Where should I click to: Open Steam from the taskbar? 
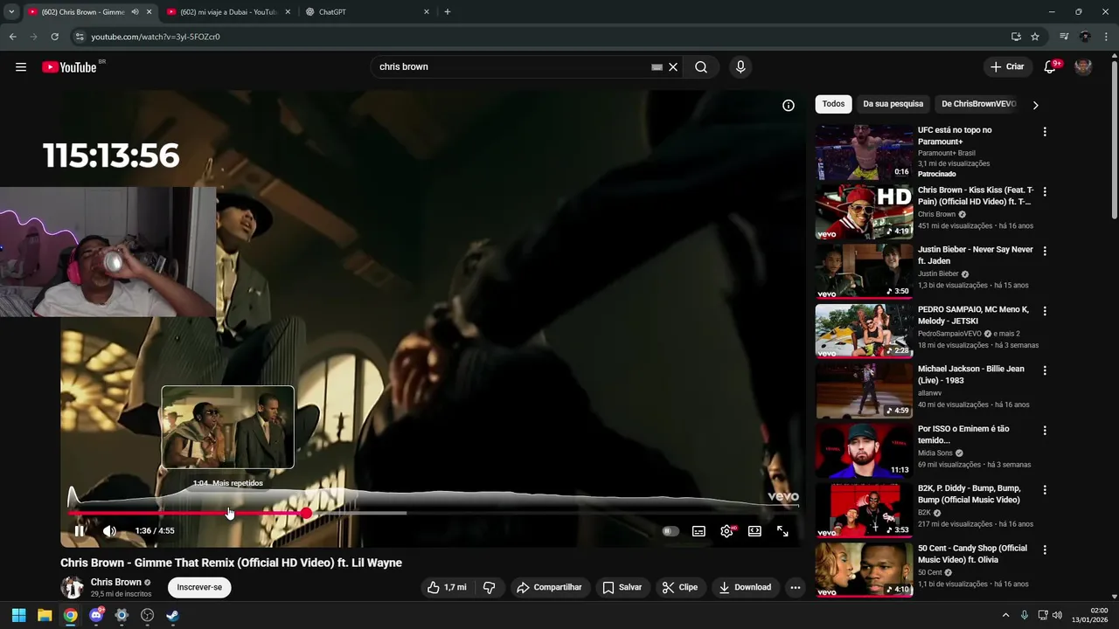point(172,615)
